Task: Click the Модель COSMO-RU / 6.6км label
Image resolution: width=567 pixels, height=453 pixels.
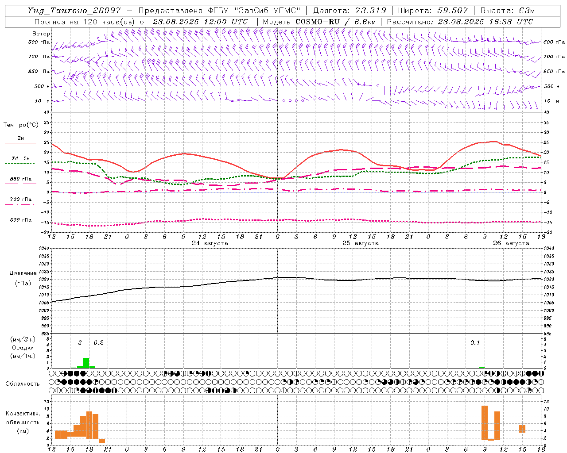Action: click(319, 22)
